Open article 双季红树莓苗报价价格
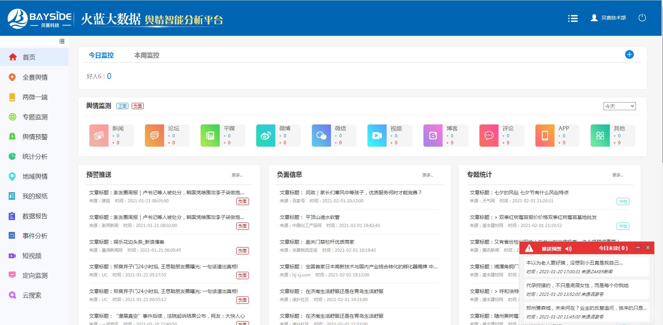The height and width of the screenshot is (325, 663). pos(533,217)
